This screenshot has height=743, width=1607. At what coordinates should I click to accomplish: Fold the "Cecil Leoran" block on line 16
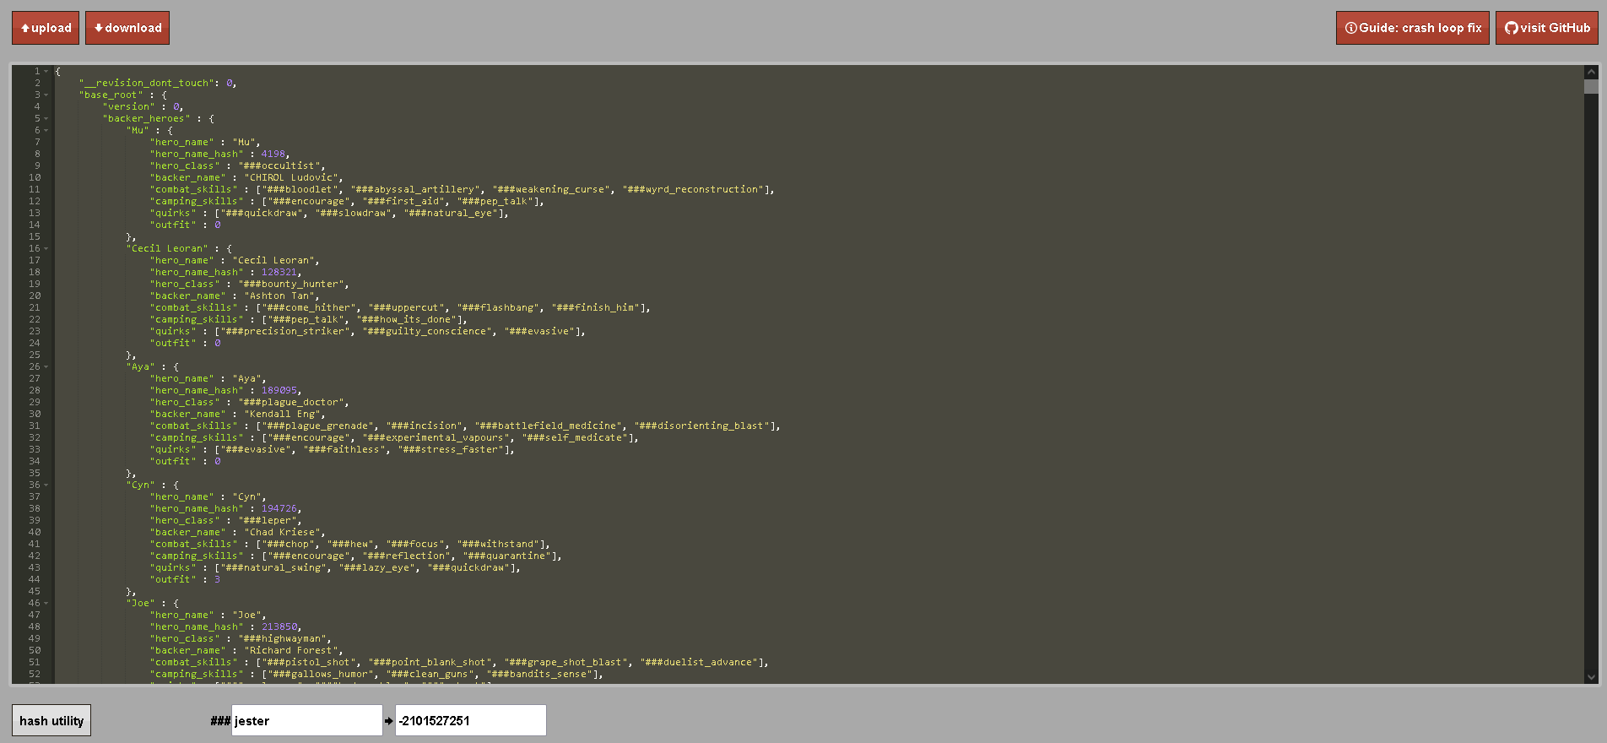[x=46, y=248]
